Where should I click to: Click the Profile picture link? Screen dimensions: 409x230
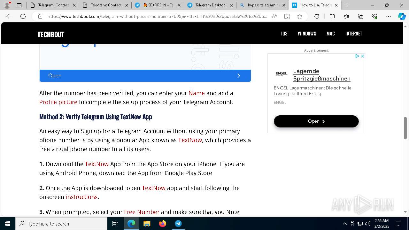(58, 102)
